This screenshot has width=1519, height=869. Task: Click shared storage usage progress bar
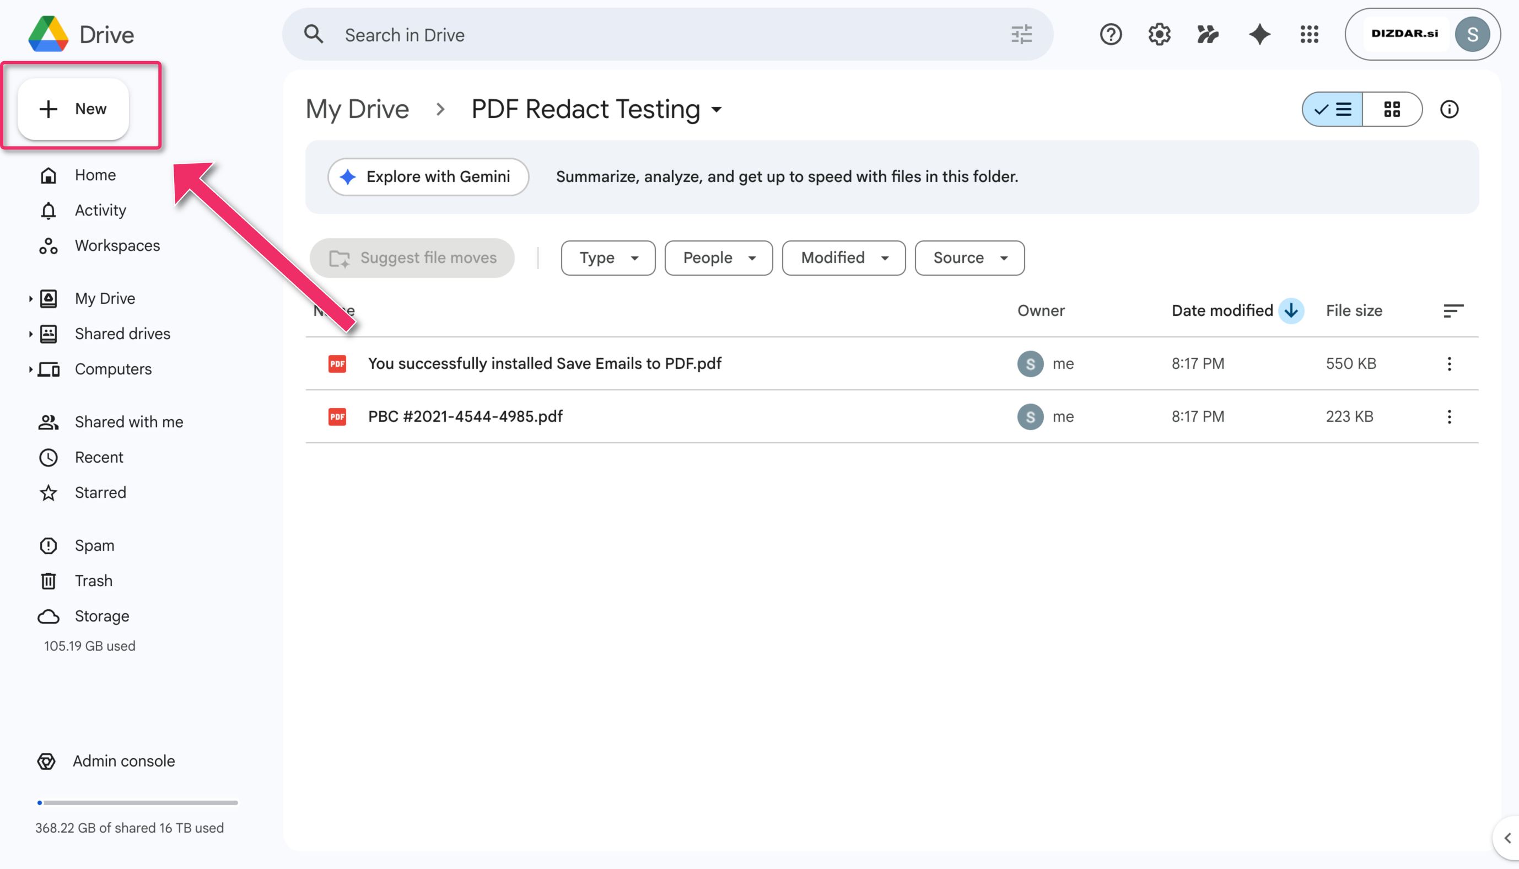tap(138, 803)
